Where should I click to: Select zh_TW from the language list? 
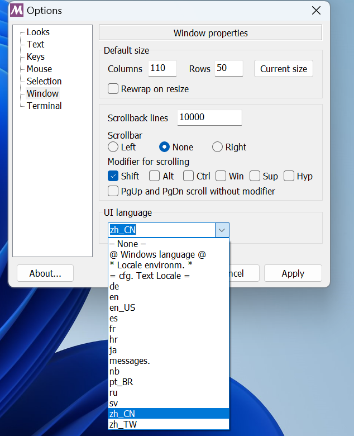click(x=169, y=424)
